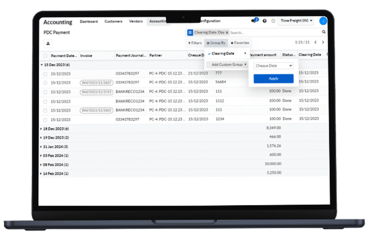Check the row with invoice INV/2023/12/2607
The height and width of the screenshot is (240, 369).
45,83
